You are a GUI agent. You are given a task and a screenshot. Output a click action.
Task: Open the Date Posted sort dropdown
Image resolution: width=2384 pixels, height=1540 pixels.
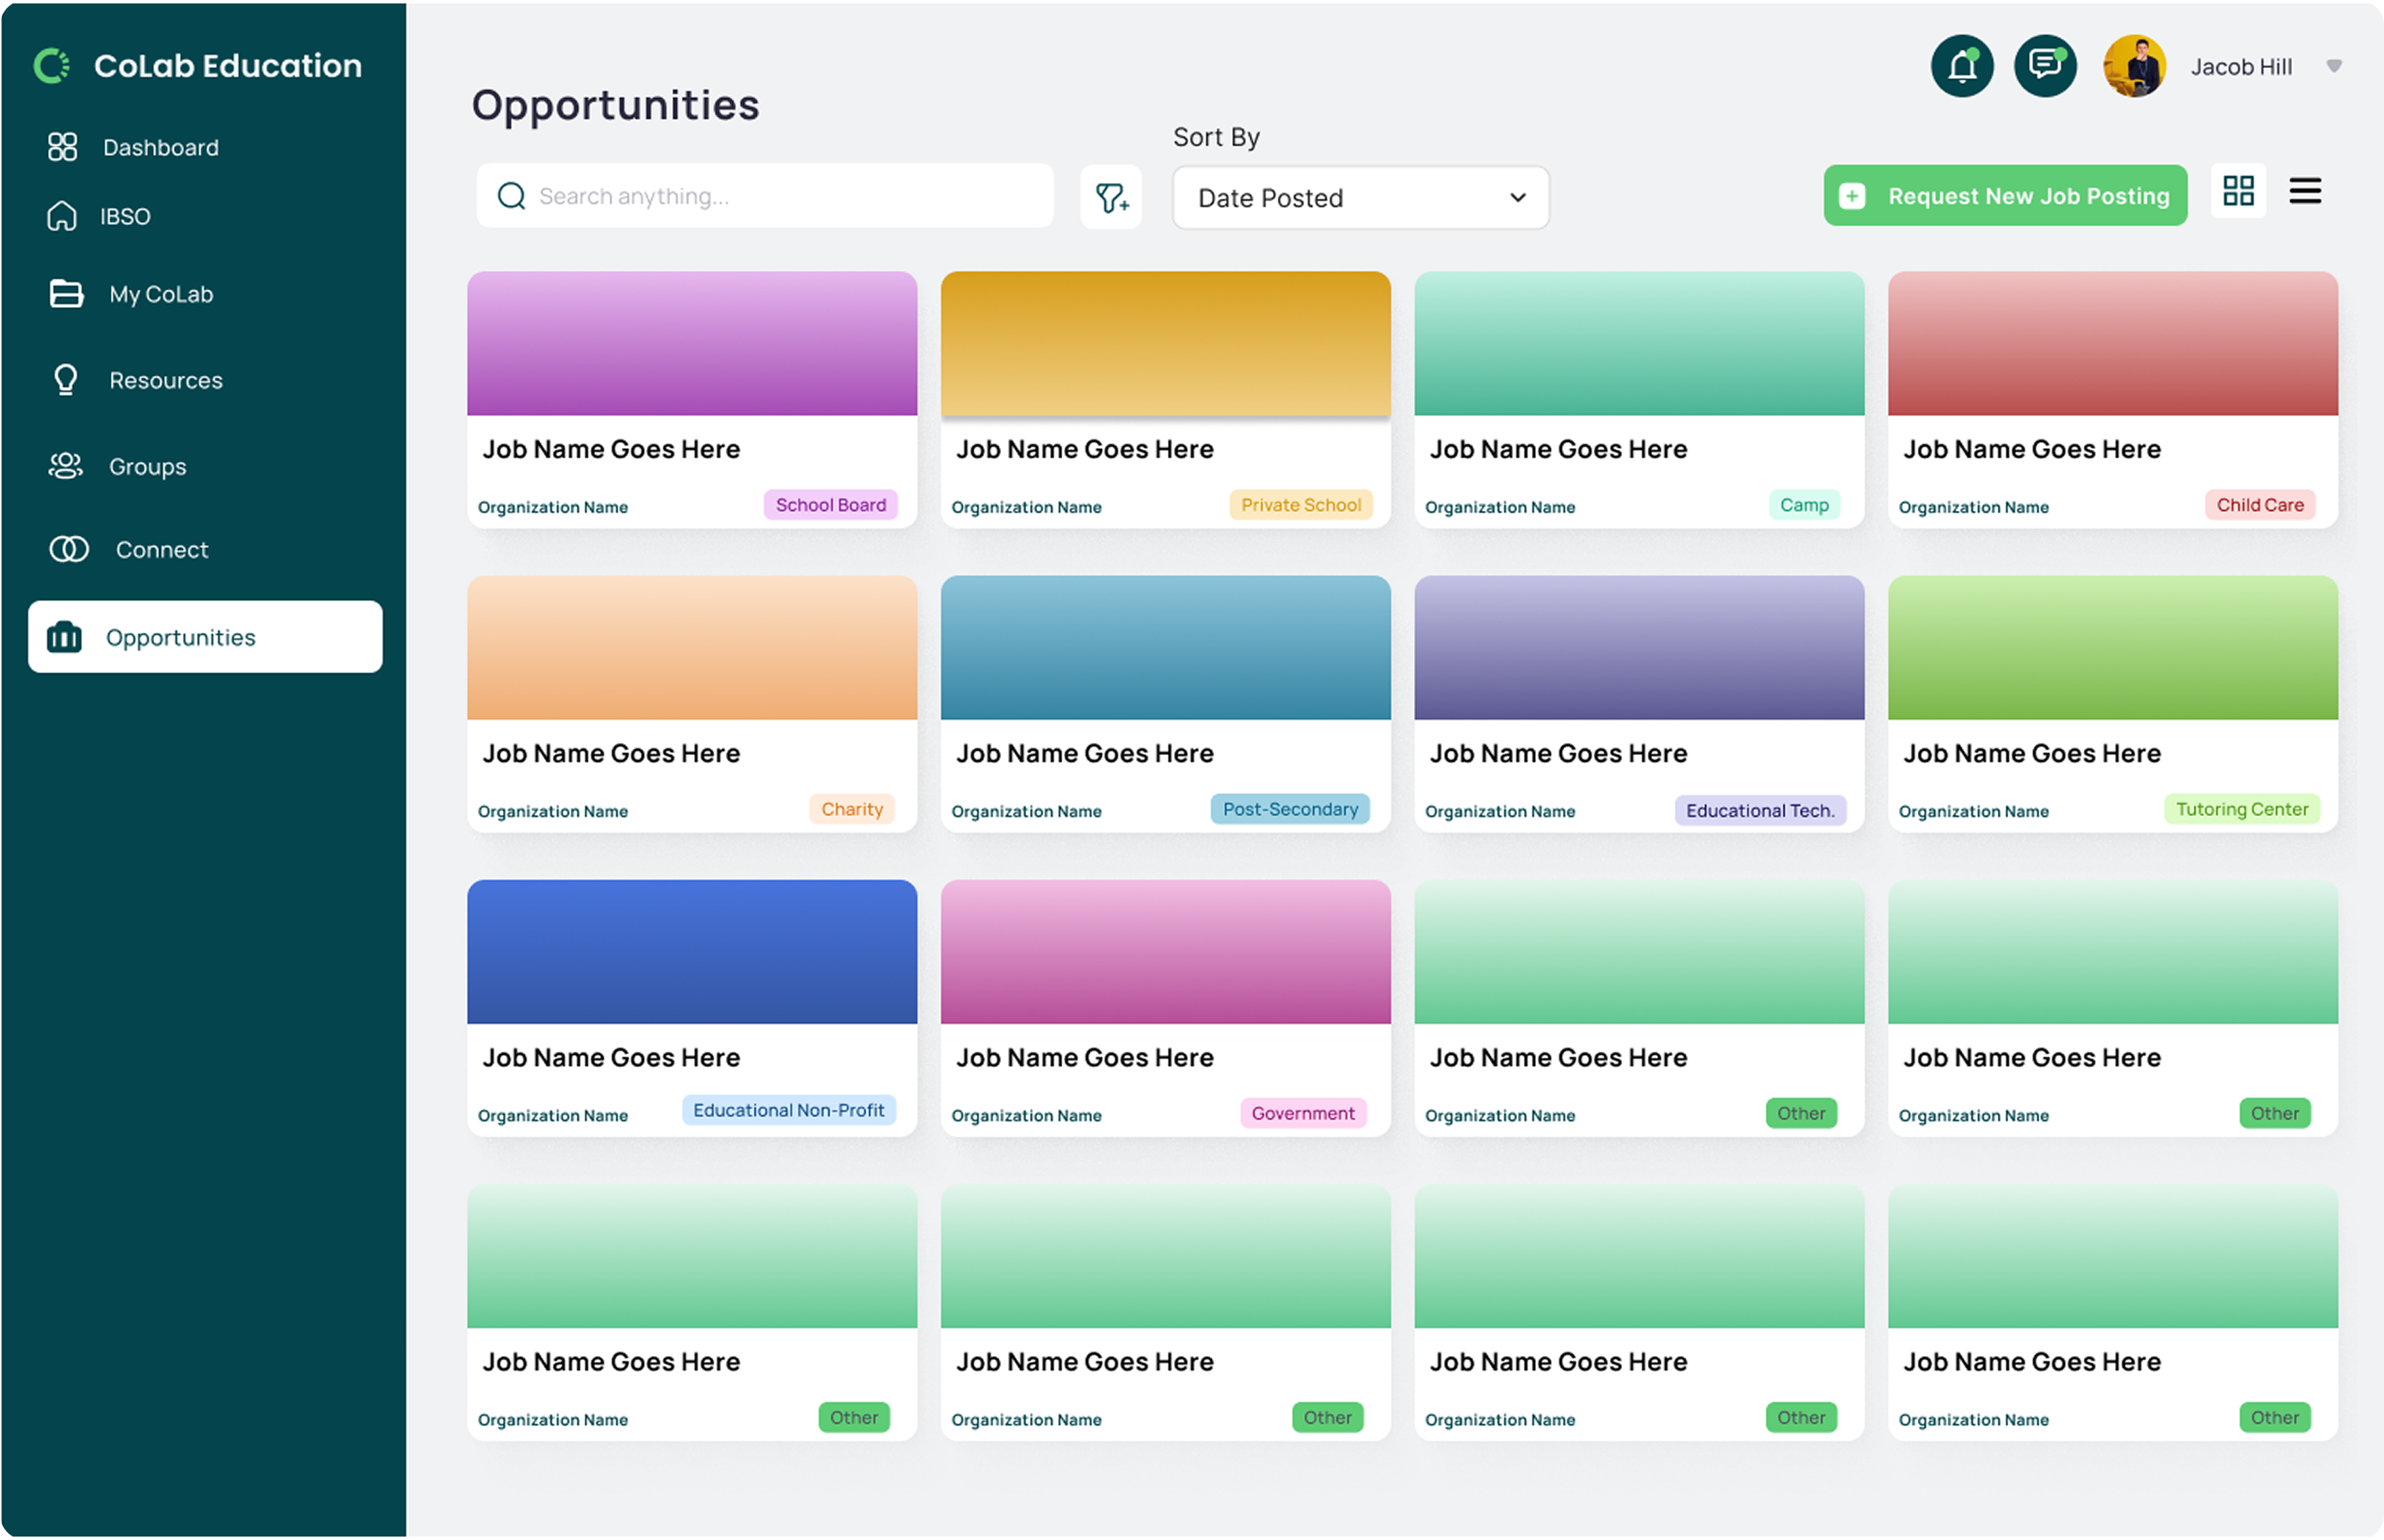(x=1360, y=198)
